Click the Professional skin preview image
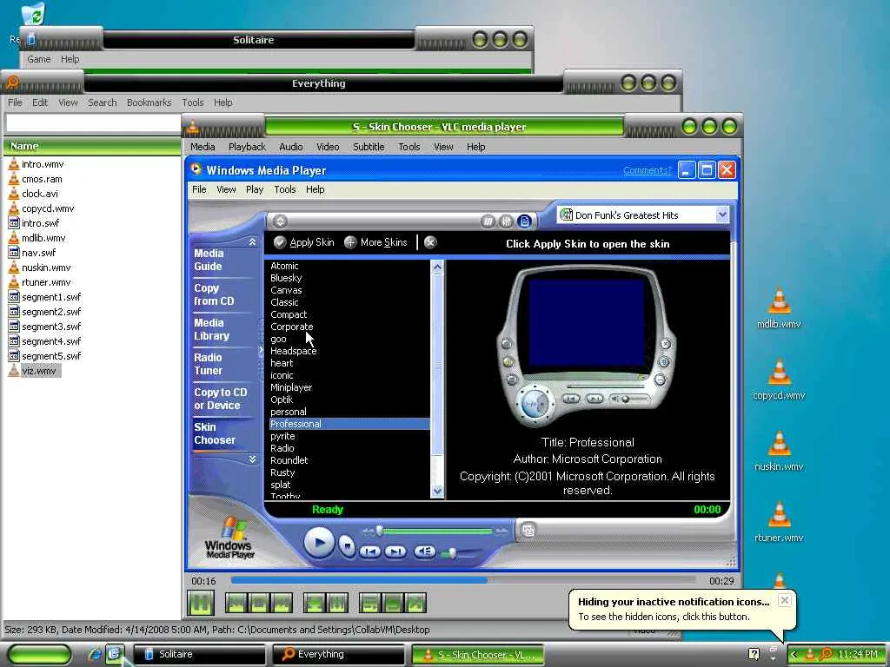Viewport: 890px width, 667px height. 587,346
